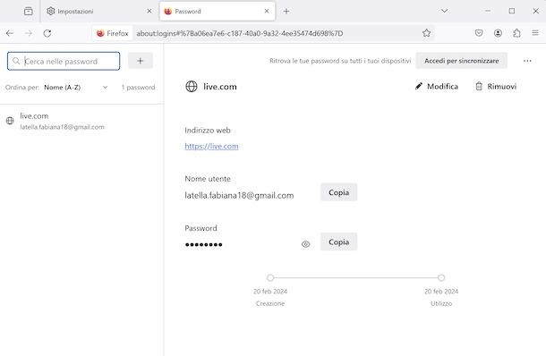
Task: Open the Pocket save icon
Action: [479, 33]
